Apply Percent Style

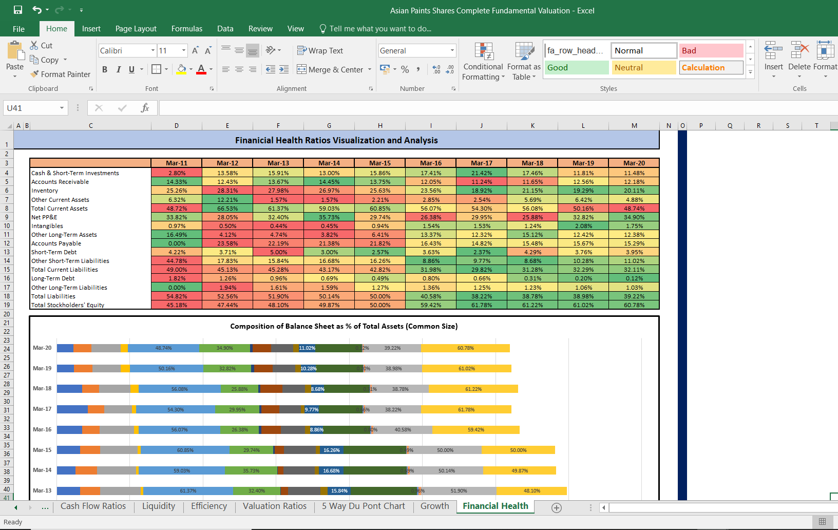[x=405, y=69]
